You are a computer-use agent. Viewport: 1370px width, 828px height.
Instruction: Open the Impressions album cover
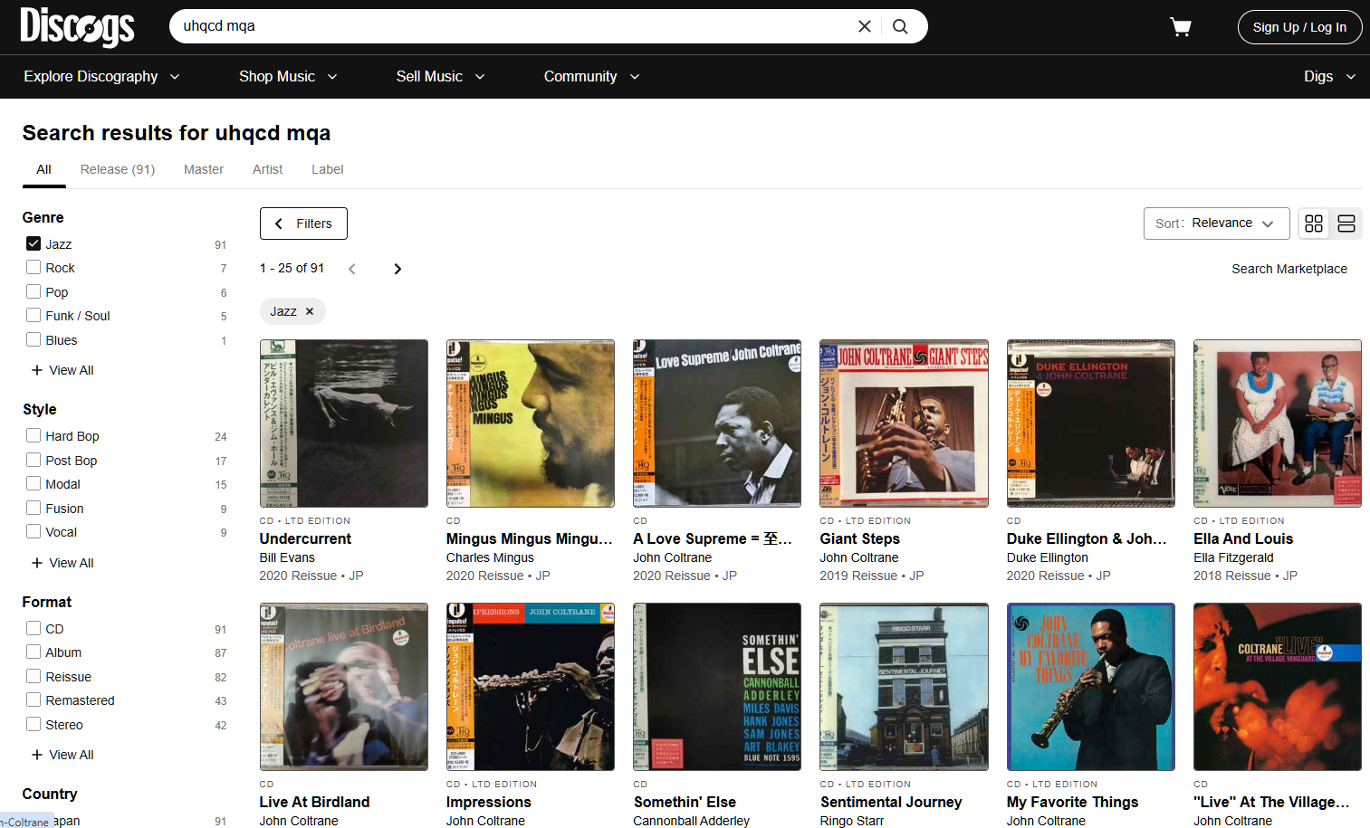531,687
